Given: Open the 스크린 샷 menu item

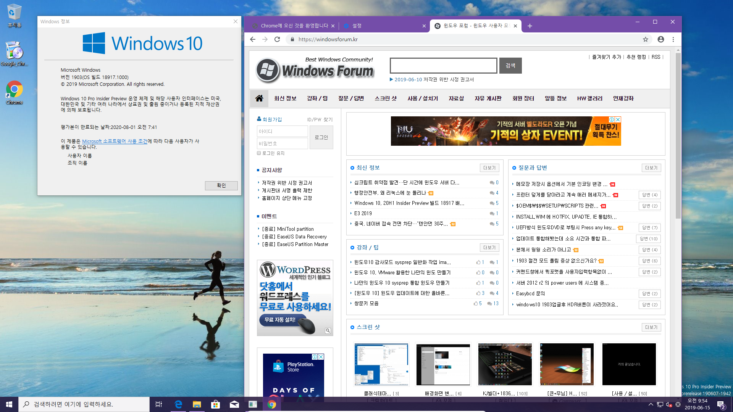Looking at the screenshot, I should point(386,98).
